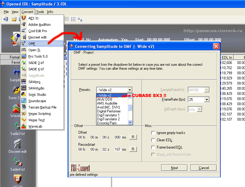245x187 pixels.
Task: Choose DigiTranslator 2 preset
Action: tap(112, 119)
